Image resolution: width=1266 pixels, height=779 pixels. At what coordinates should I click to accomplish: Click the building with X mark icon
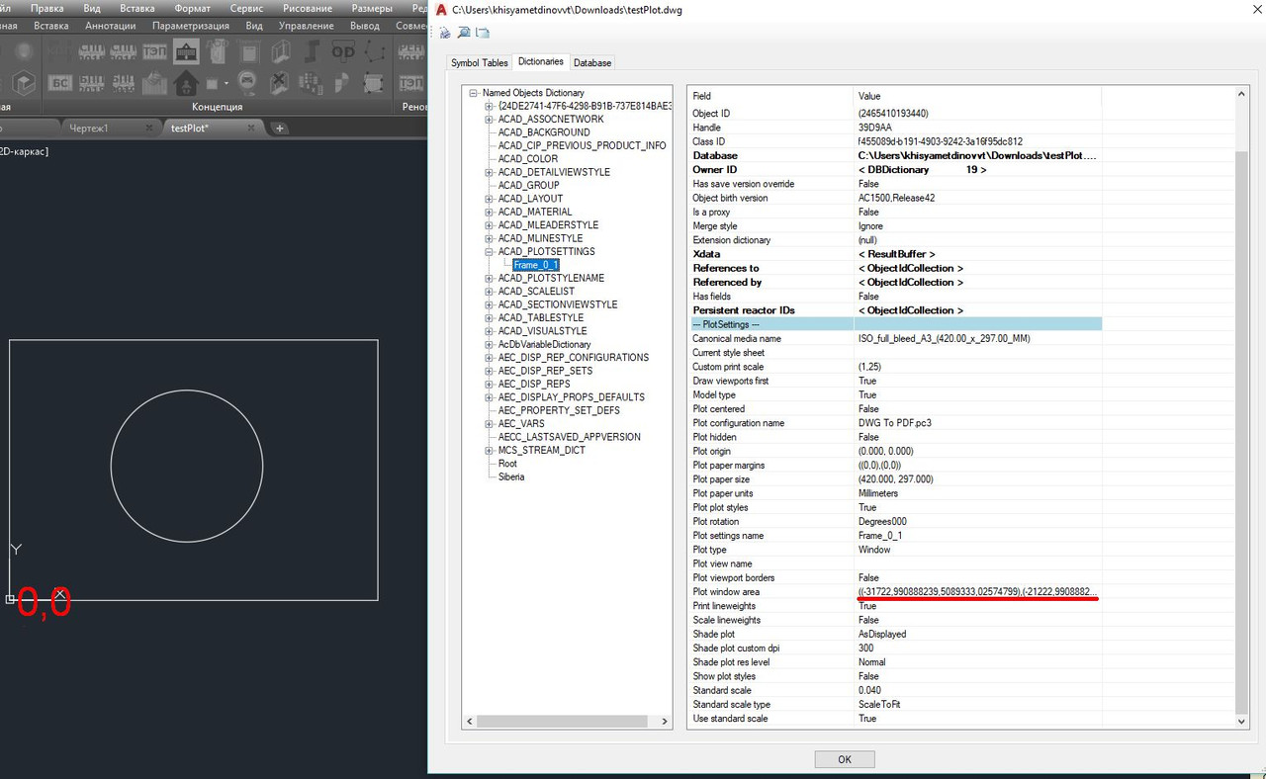click(x=280, y=82)
